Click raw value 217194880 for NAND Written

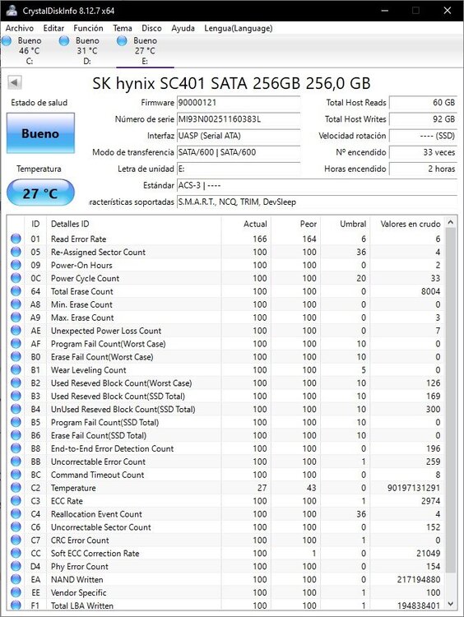(419, 579)
